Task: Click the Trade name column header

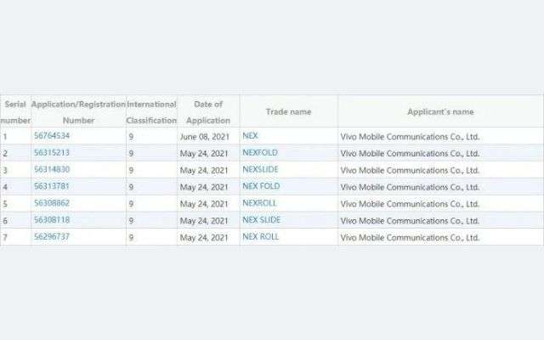Action: [x=288, y=111]
